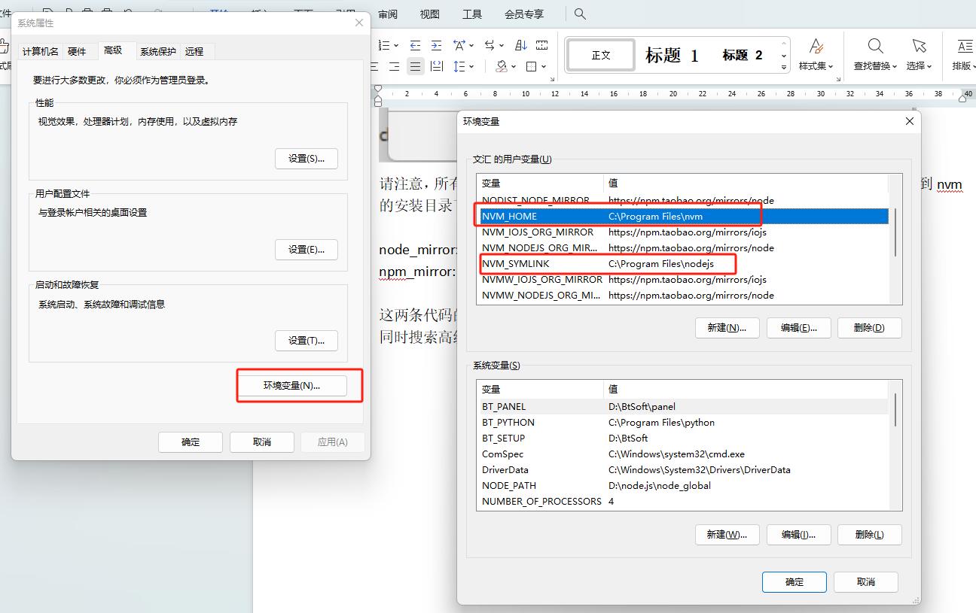Click the increase indent icon
976x613 pixels.
pos(436,45)
